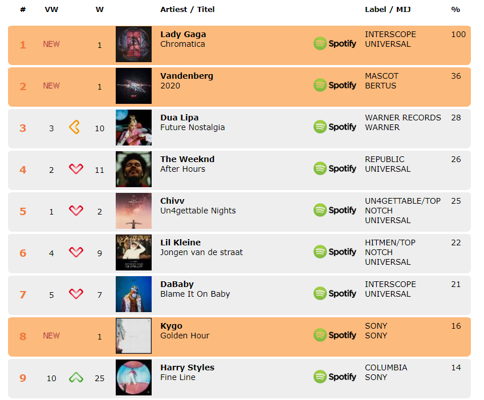Open the Lady Gaga artist link
The height and width of the screenshot is (400, 484).
point(183,34)
